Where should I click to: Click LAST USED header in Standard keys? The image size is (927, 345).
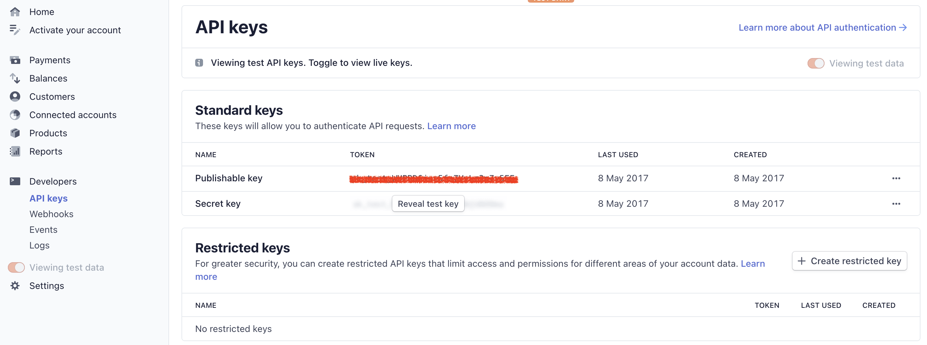618,155
